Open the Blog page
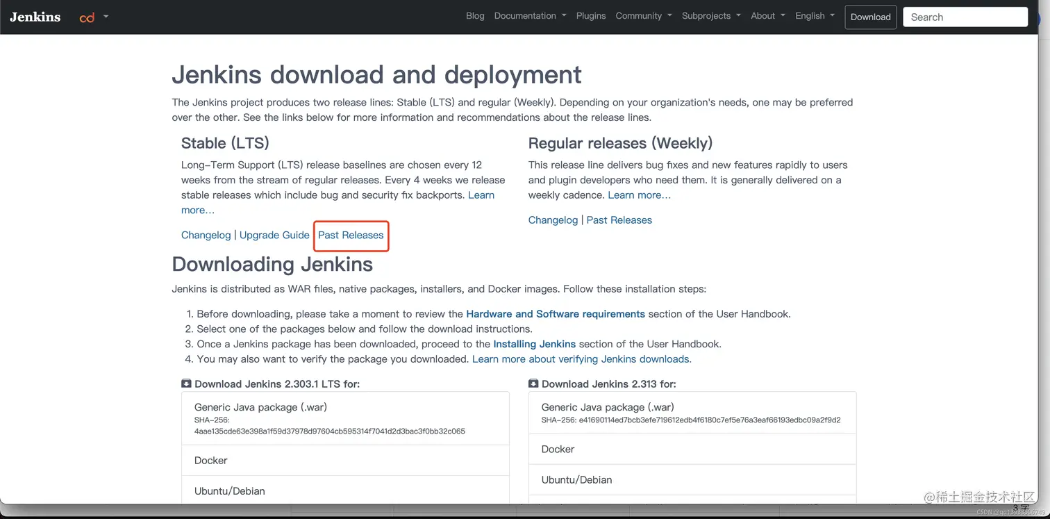This screenshot has height=519, width=1050. [475, 16]
